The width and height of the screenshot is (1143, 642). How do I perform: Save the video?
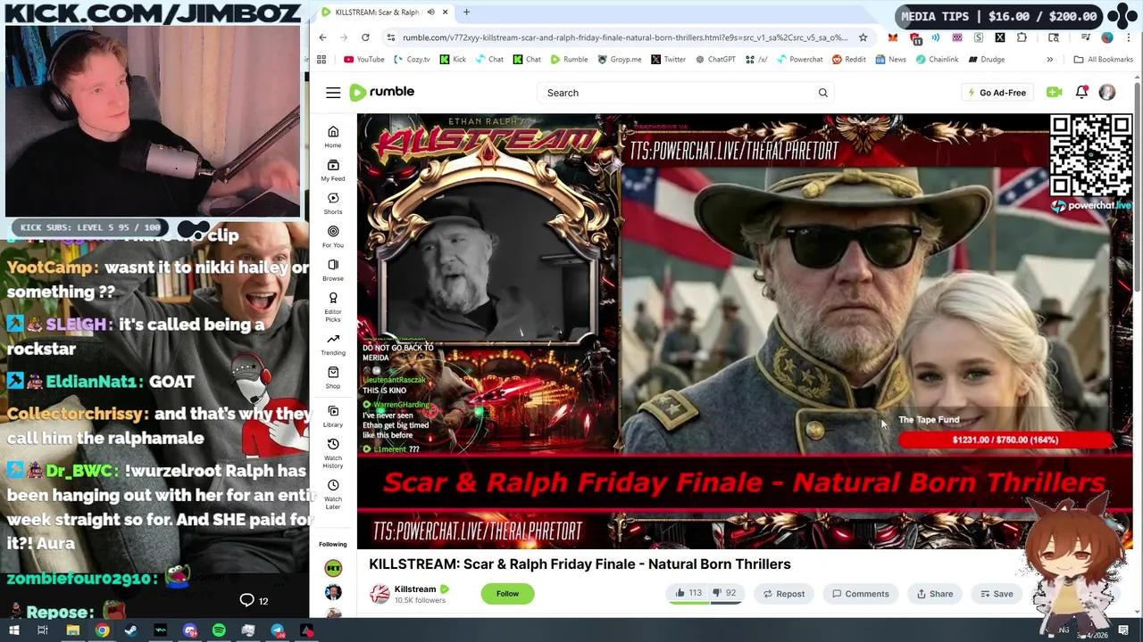pyautogui.click(x=997, y=594)
